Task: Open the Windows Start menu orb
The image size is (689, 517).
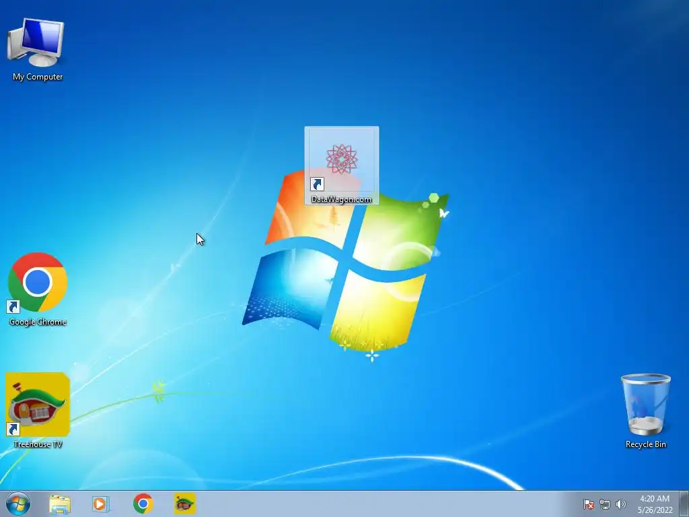Action: point(18,504)
